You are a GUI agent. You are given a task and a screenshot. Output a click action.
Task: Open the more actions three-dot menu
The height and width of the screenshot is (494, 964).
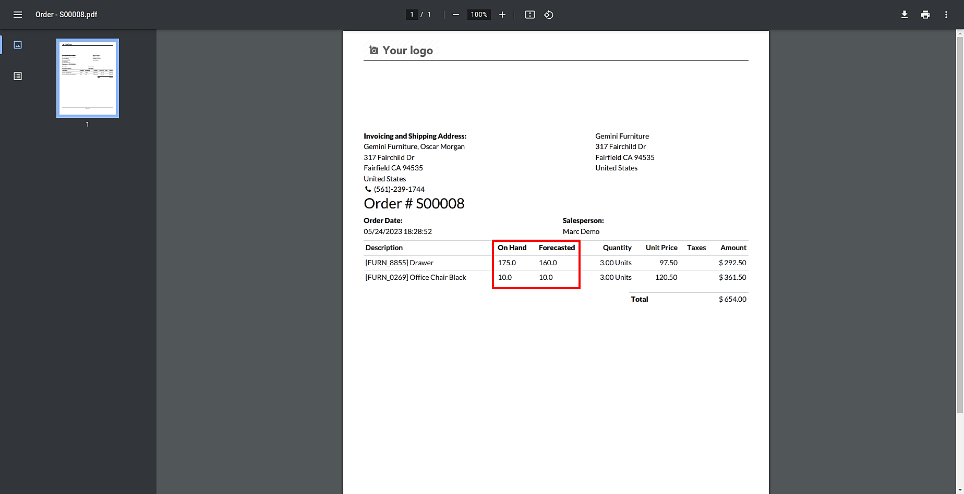(x=946, y=15)
